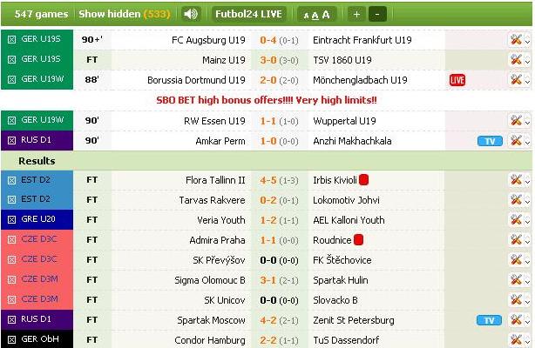Click the plus expand-all button

coord(356,14)
